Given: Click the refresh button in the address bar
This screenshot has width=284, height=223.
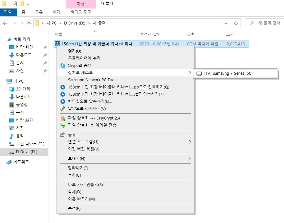Looking at the screenshot, I should (x=236, y=23).
